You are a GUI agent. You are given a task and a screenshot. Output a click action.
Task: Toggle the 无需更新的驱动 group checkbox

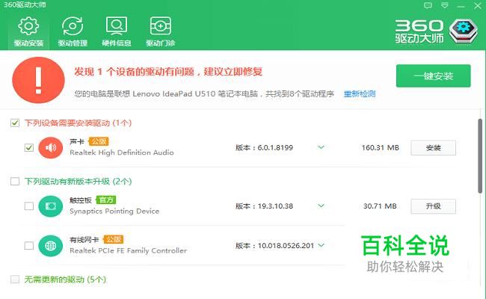click(15, 280)
